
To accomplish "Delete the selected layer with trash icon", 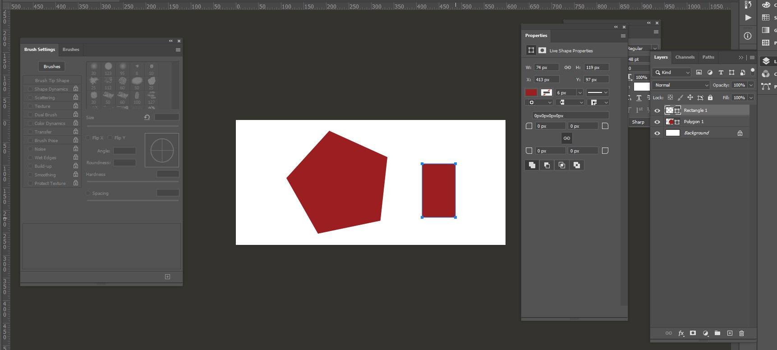I will point(742,333).
